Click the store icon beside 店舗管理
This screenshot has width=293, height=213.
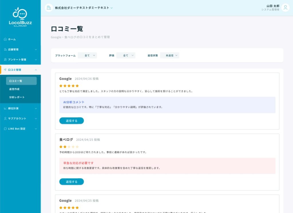point(5,50)
